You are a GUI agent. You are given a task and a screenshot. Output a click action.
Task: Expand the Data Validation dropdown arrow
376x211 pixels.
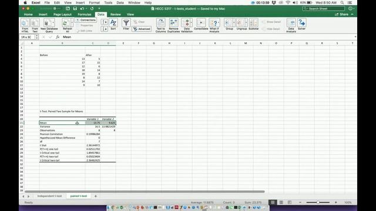[x=191, y=23]
